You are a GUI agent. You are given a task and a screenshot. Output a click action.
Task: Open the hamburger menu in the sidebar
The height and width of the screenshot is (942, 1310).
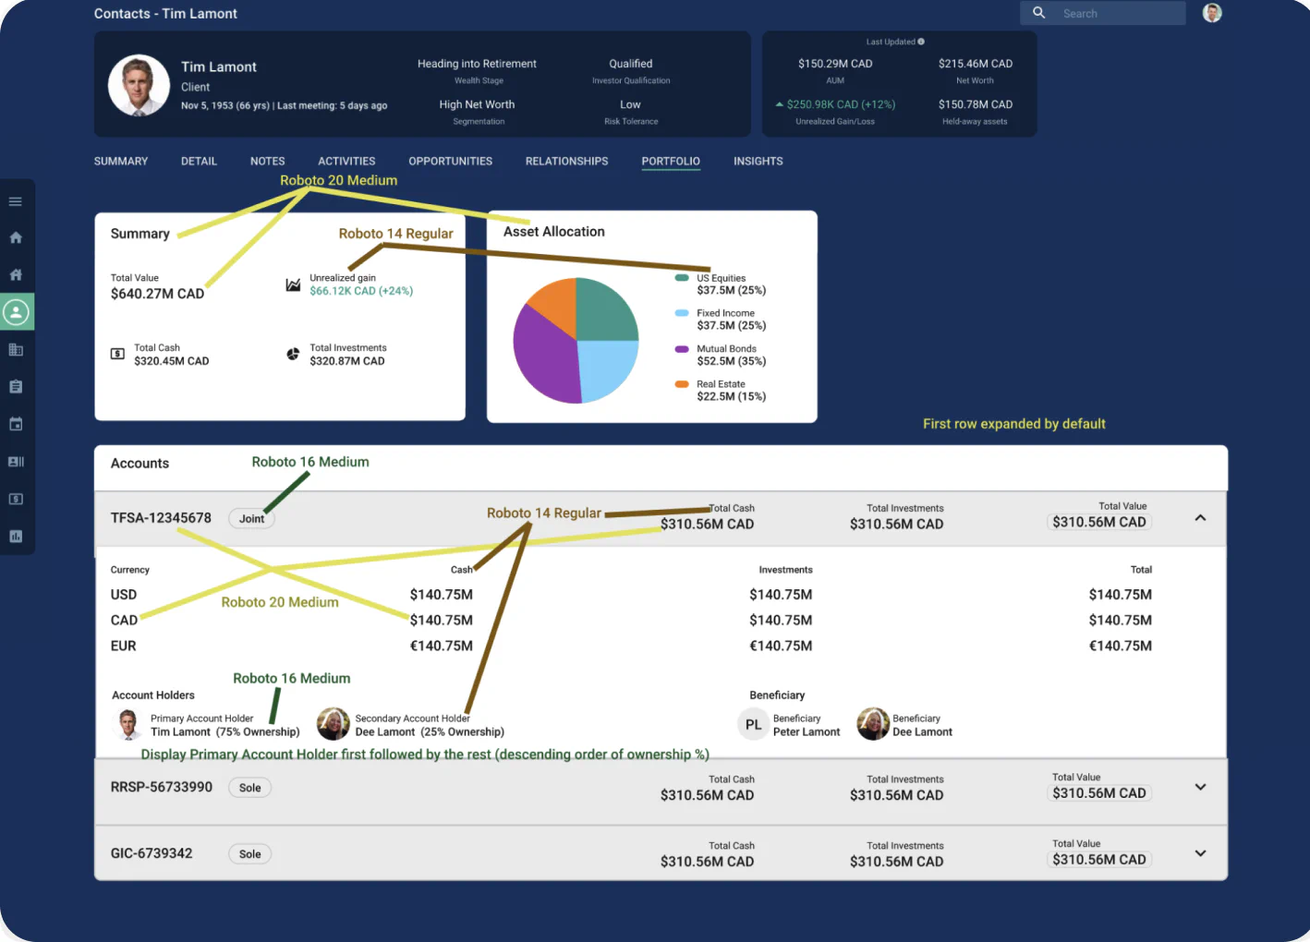[16, 201]
